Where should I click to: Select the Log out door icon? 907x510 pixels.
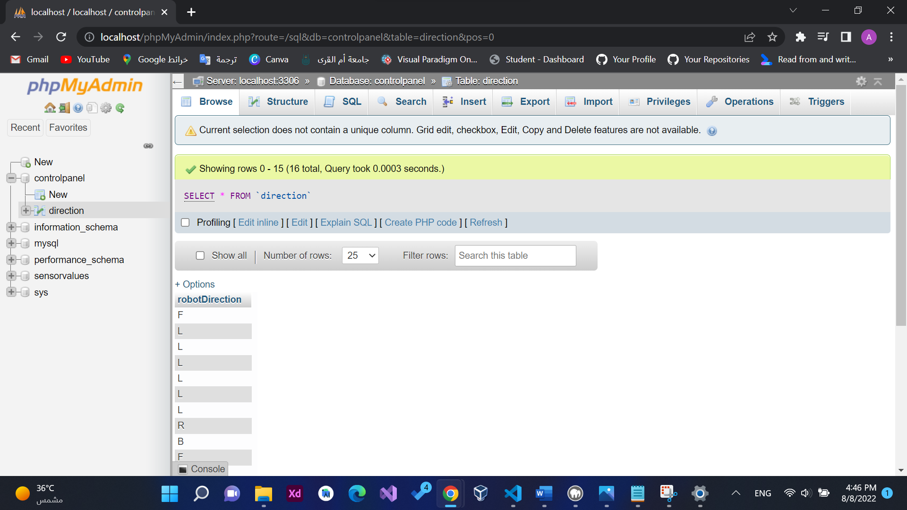64,108
